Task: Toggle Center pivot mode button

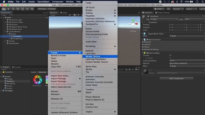Action: [x=42, y=9]
